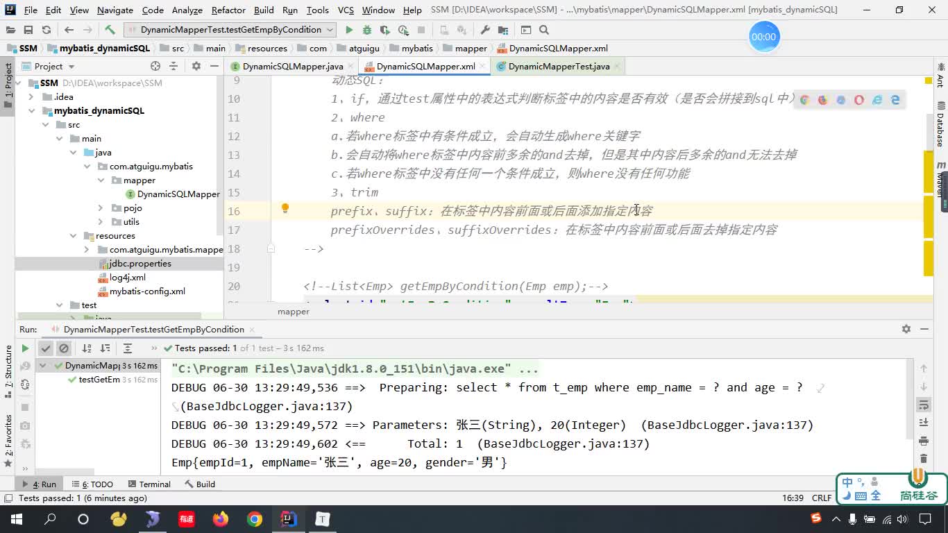Toggle the Ant tool window
The height and width of the screenshot is (533, 948).
click(940, 76)
